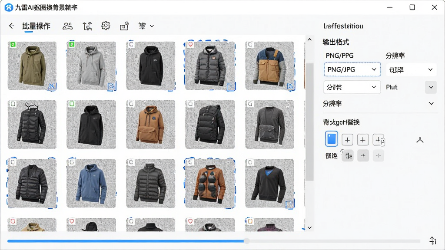Screen dimensions: 445x250
Task: Click the adjust icon at bottom right
Action: click(433, 240)
